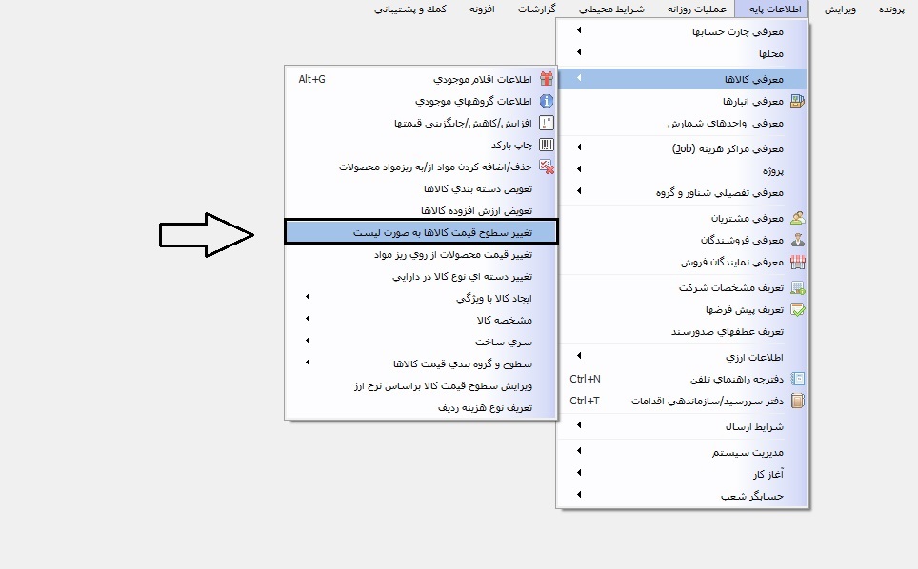Image resolution: width=918 pixels, height=569 pixels.
Task: Select the seller icon beside معرفی فروشندگان
Action: (797, 240)
